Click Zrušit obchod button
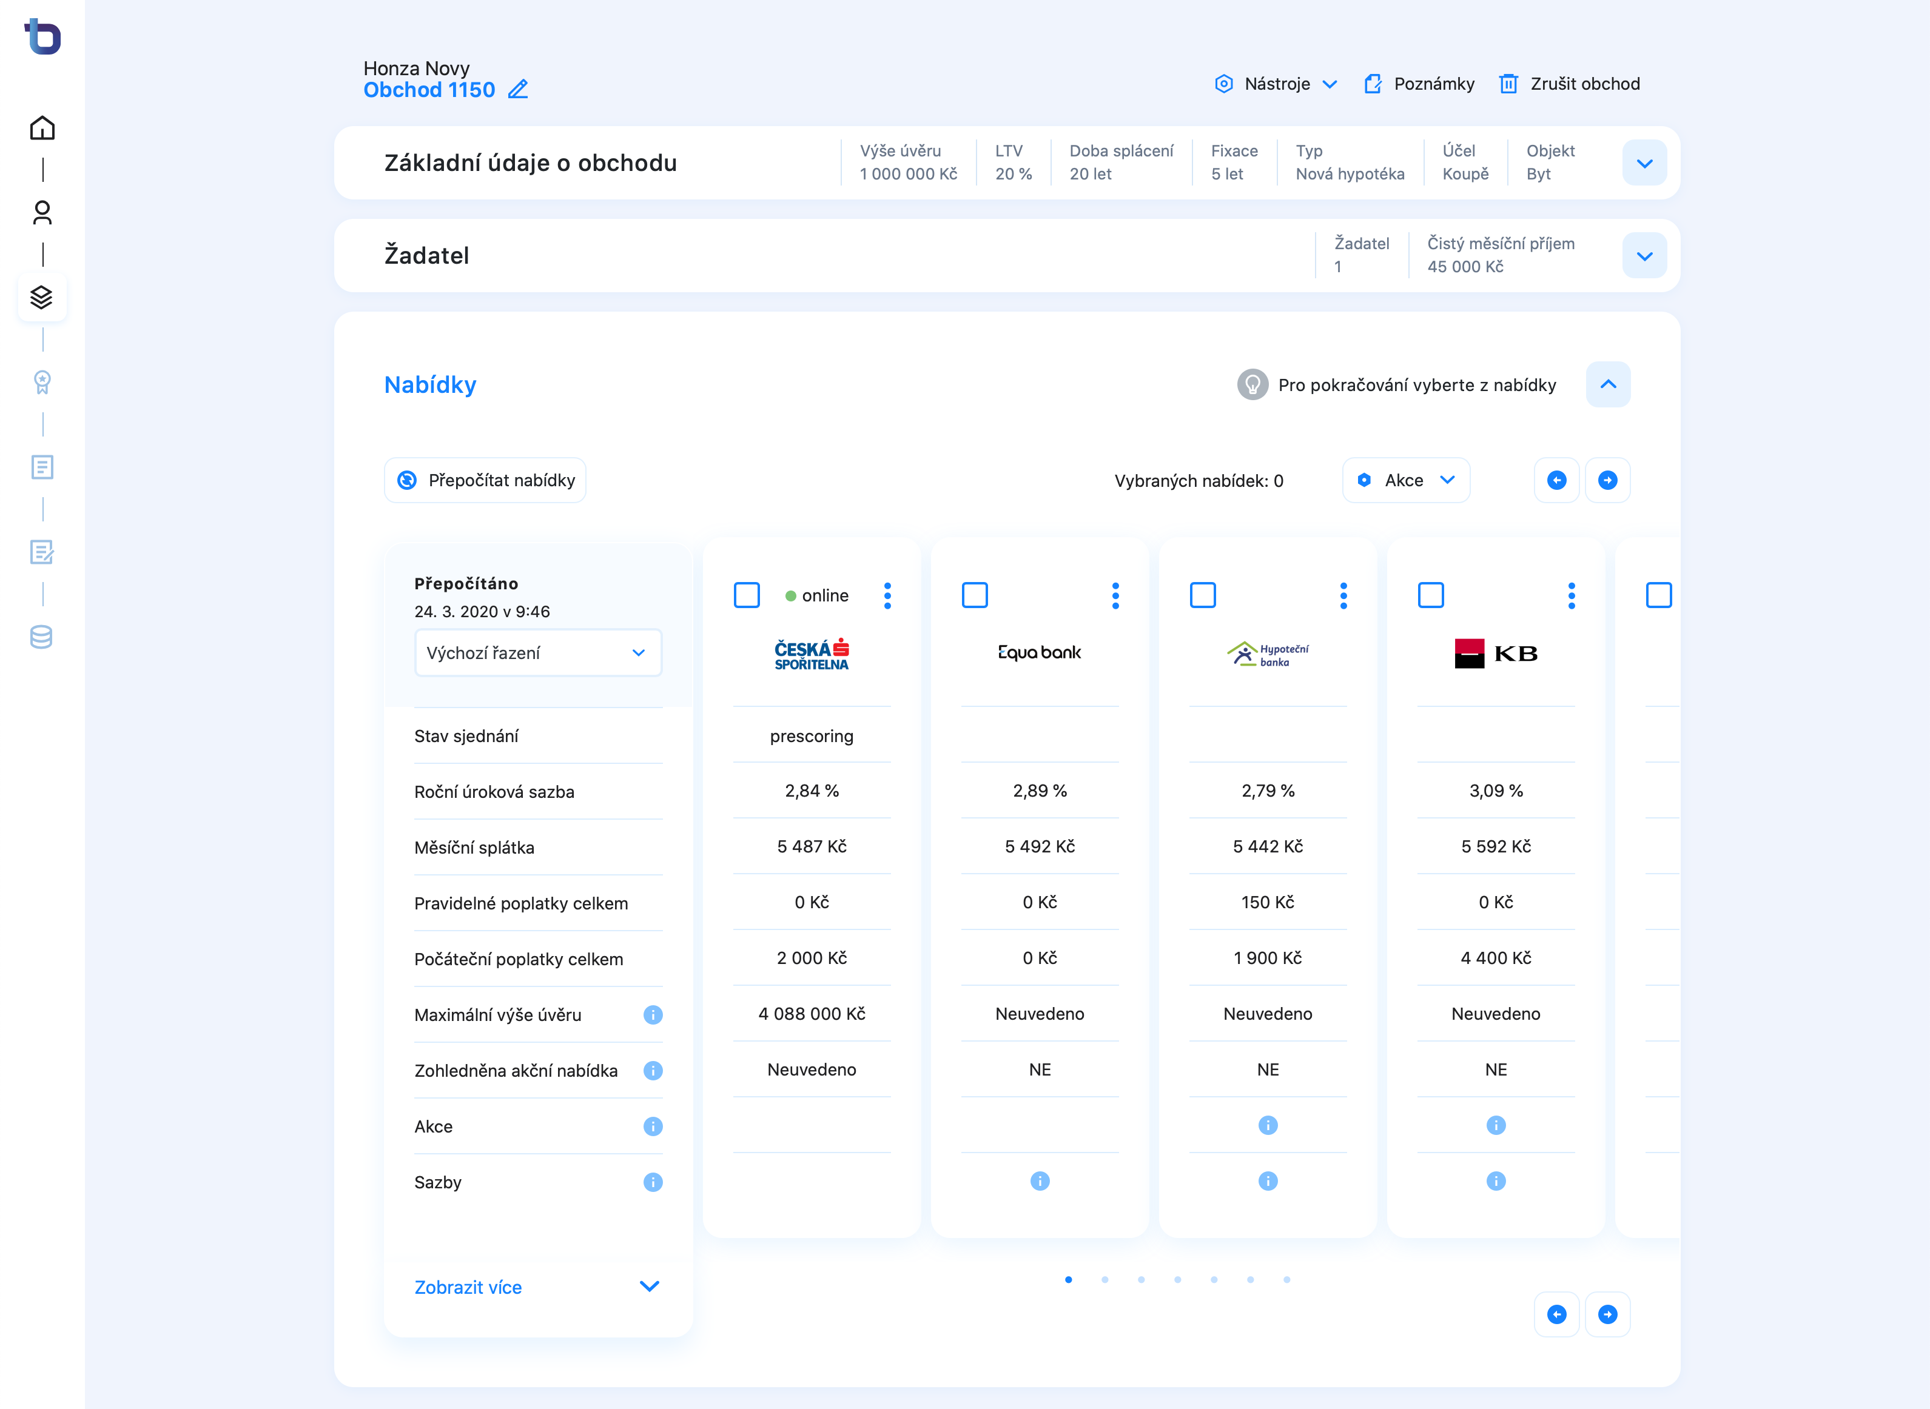Screen dimensions: 1930x1409 (1570, 84)
